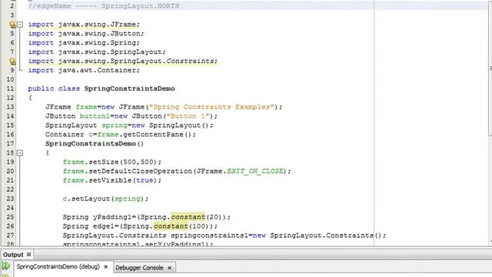Click the green re-run arrows in Output

pos(6,266)
